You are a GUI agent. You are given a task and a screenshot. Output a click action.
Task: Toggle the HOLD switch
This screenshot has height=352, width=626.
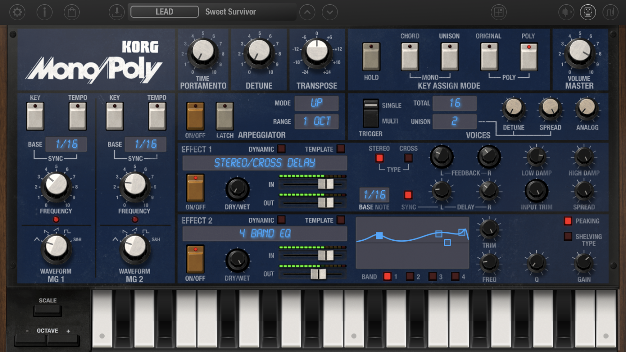371,57
